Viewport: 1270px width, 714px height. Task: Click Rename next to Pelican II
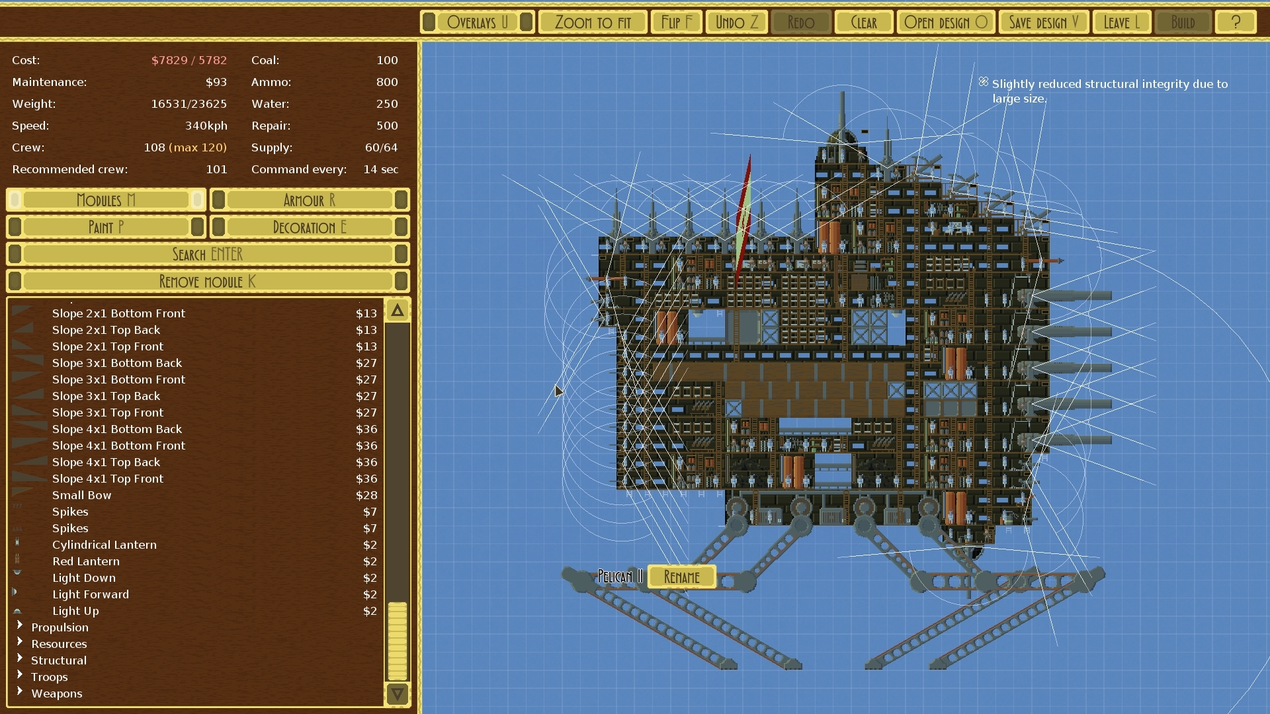[681, 577]
